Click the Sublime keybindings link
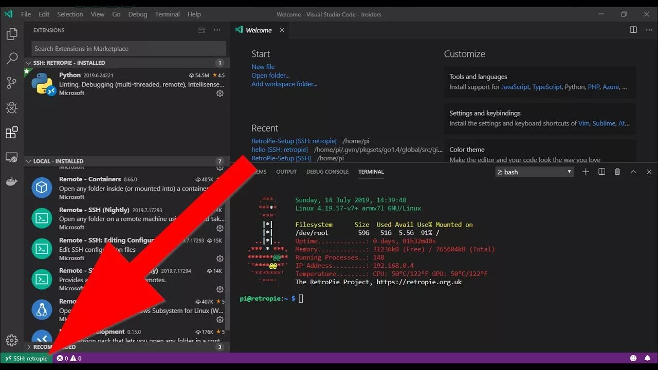 pyautogui.click(x=604, y=124)
